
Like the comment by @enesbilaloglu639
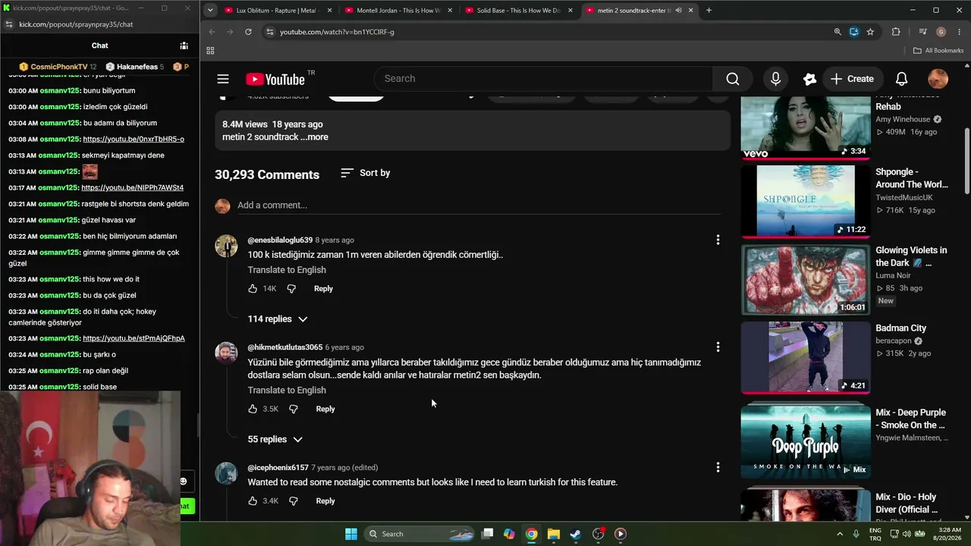point(253,289)
